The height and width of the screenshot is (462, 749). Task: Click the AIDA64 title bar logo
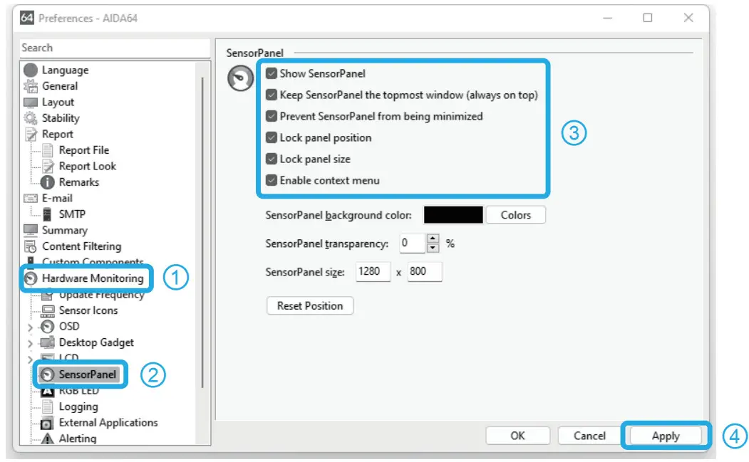pyautogui.click(x=27, y=18)
